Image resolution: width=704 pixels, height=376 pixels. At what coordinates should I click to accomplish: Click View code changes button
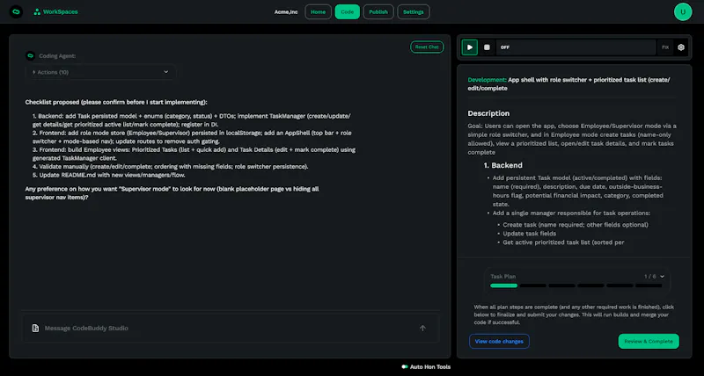point(499,341)
